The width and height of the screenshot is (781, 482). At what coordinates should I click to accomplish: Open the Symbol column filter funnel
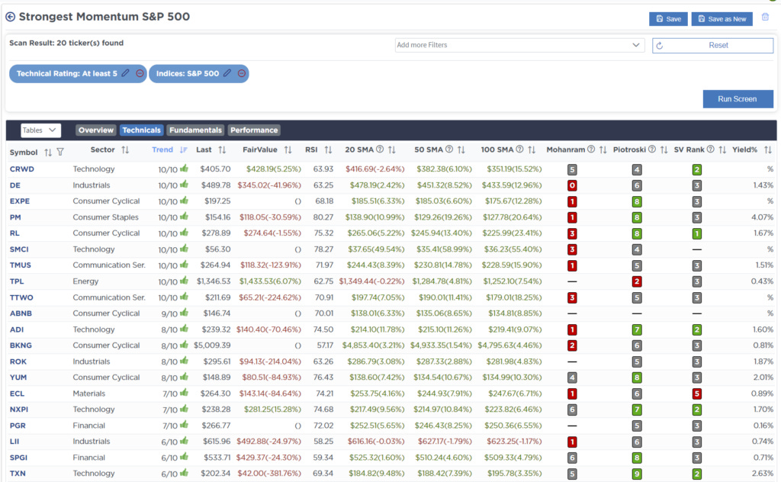[60, 152]
